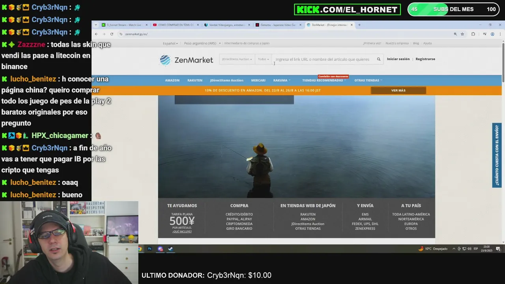This screenshot has width=505, height=284.
Task: Open Chrome from the taskbar
Action: (x=140, y=249)
